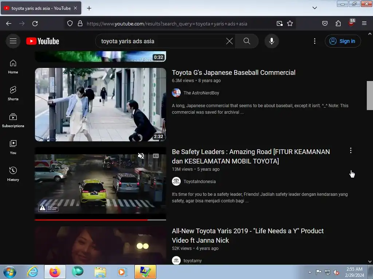Open Subscriptions in the sidebar
The image size is (373, 279).
[x=13, y=120]
